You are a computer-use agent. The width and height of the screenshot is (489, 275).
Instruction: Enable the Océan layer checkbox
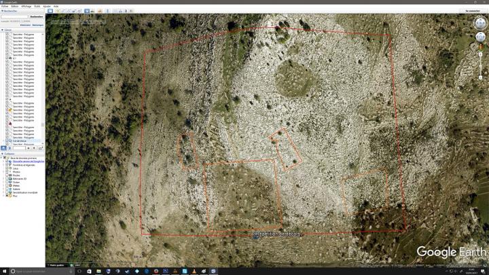coord(7,182)
